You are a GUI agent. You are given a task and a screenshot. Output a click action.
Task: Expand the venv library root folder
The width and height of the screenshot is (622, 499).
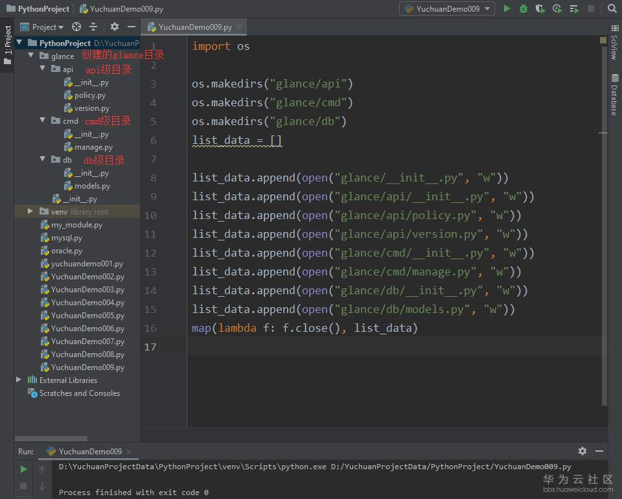coord(30,212)
